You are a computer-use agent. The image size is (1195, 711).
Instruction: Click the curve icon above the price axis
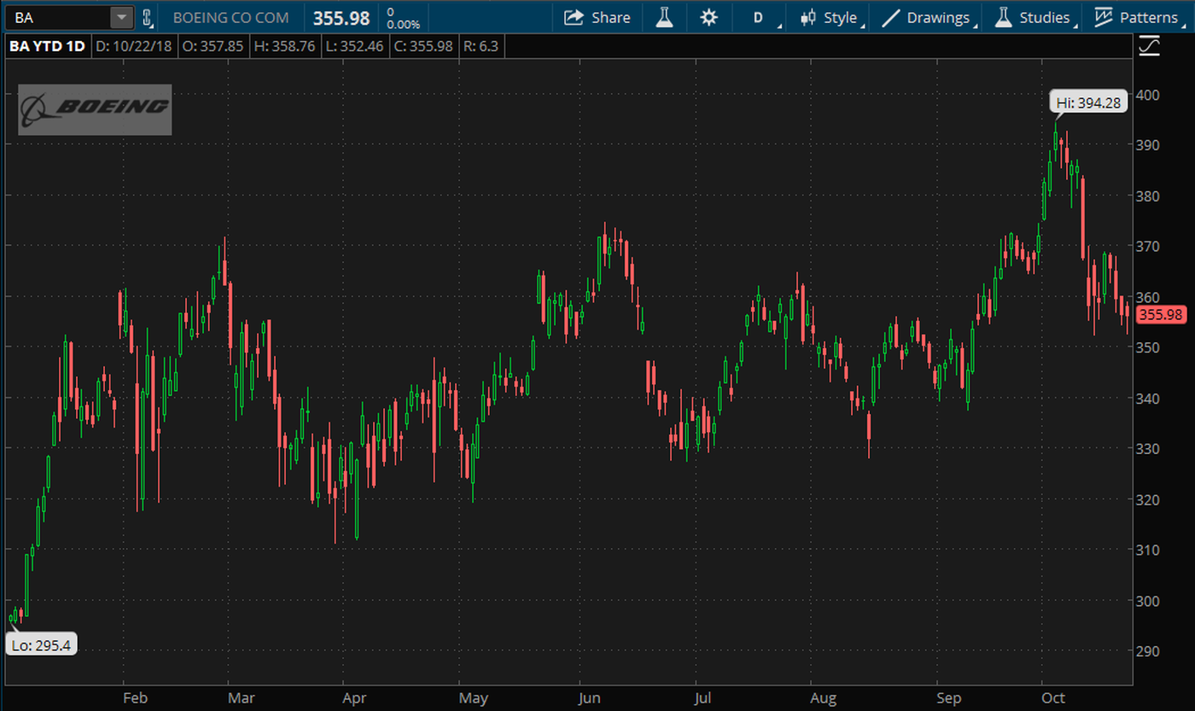click(1150, 46)
